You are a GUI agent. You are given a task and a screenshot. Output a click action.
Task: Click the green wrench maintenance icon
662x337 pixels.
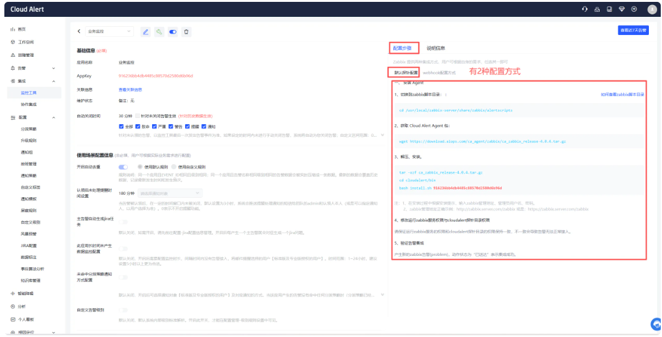pyautogui.click(x=160, y=31)
